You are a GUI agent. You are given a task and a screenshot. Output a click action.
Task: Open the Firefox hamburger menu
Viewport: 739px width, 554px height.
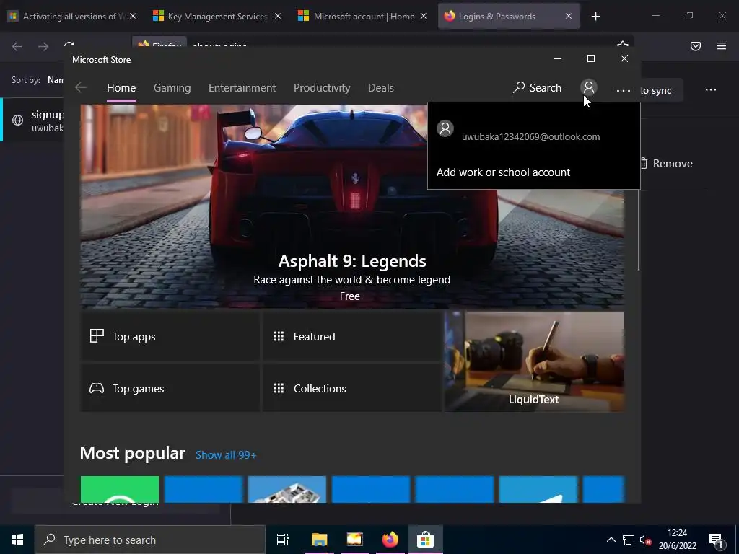(722, 46)
